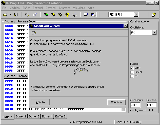Screen dimensions: 160x125
Task: Open help icon in toolbar
Action: click(x=154, y=15)
